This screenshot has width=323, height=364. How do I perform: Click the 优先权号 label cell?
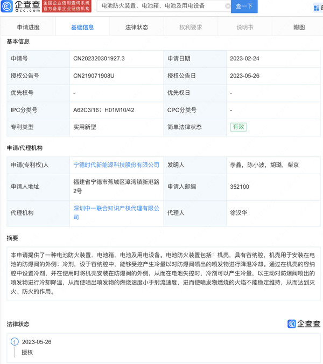pyautogui.click(x=38, y=93)
